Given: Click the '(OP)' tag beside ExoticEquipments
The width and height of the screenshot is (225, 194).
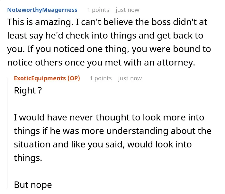Looking at the screenshot, I should (74, 78).
